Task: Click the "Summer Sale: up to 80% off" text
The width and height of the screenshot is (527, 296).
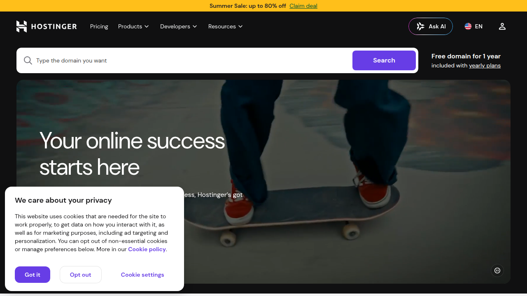Action: (248, 6)
